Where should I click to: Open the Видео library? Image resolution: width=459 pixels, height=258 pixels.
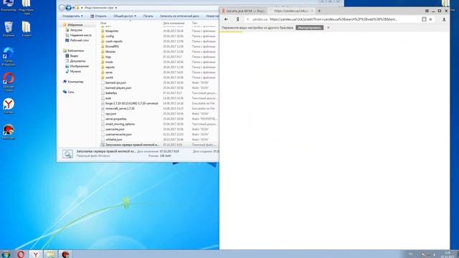[x=74, y=56]
